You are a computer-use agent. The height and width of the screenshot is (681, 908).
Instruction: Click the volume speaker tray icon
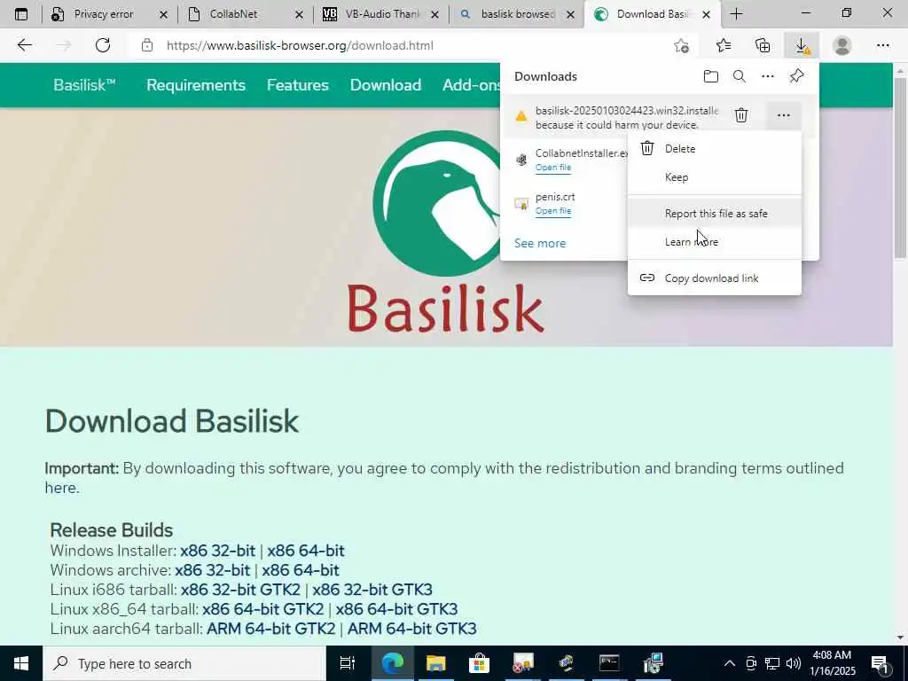794,663
